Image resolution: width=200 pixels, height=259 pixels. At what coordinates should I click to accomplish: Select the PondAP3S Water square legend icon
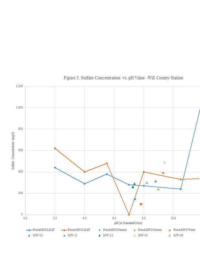coord(169,230)
